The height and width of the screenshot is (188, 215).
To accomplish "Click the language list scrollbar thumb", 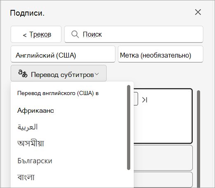I will coord(129,128).
